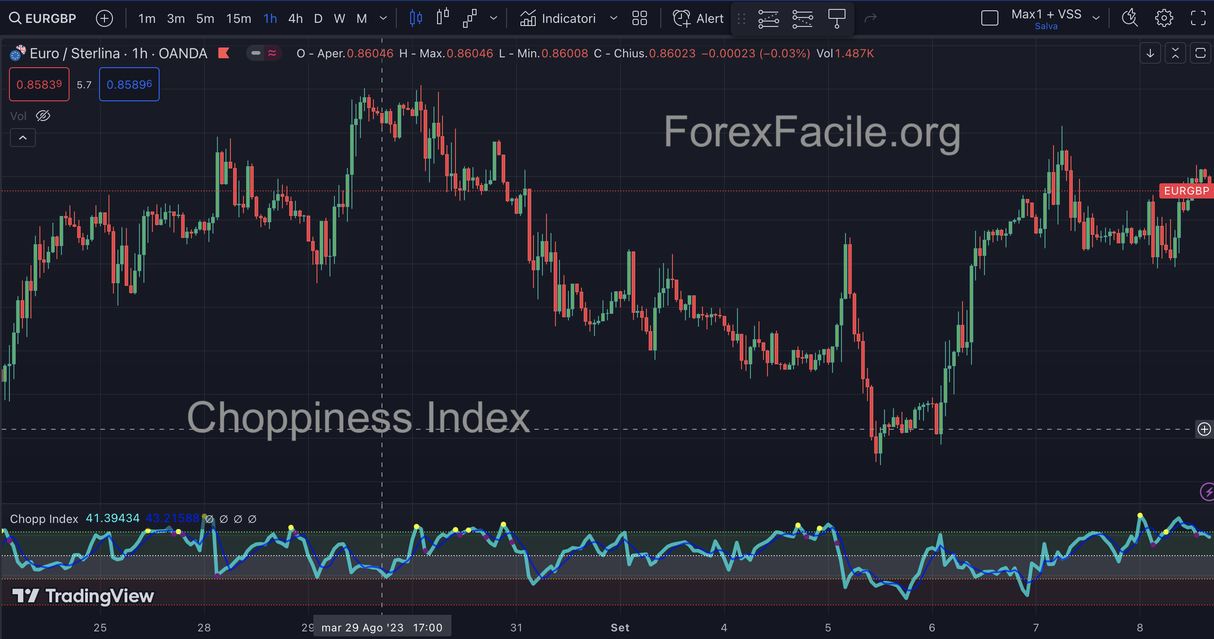Click the spread value 5.7
This screenshot has height=639, width=1214.
click(84, 85)
